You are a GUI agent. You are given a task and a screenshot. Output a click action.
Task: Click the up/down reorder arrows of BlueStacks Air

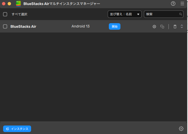point(182,26)
